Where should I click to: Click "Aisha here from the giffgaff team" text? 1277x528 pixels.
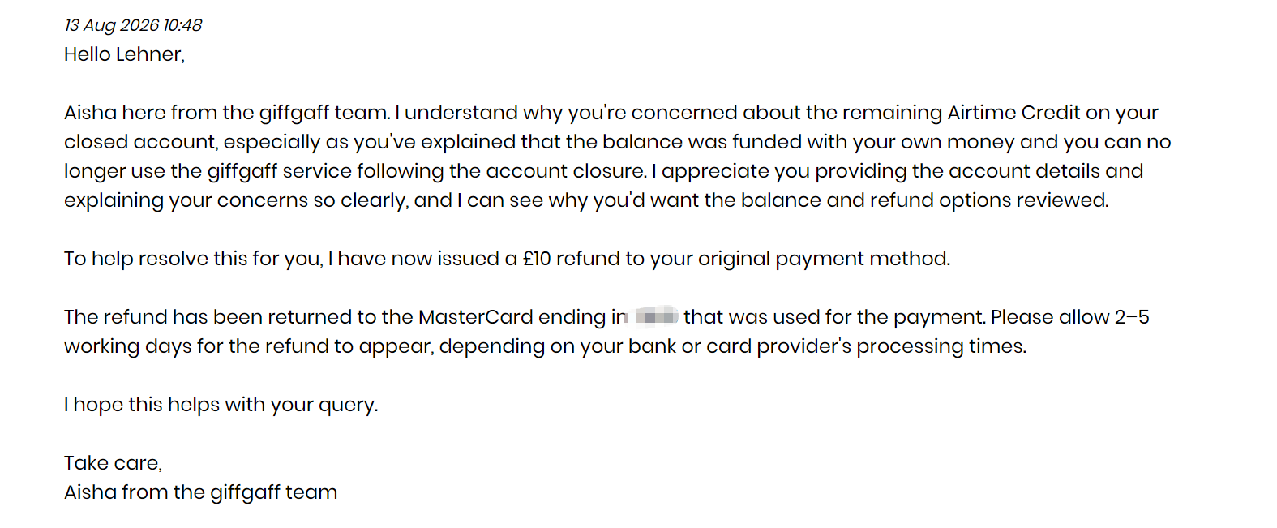click(x=226, y=113)
